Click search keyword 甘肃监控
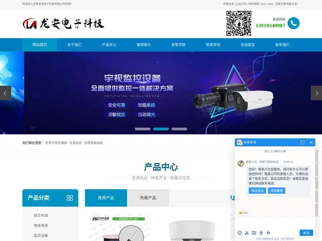The image size is (322, 241). tap(76, 143)
